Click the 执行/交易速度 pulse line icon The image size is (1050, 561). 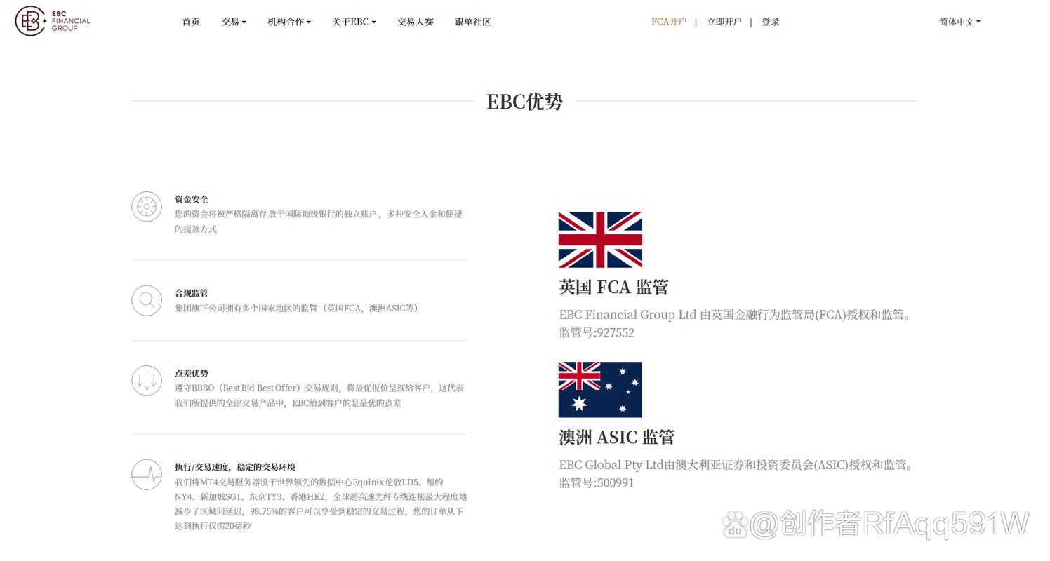147,474
